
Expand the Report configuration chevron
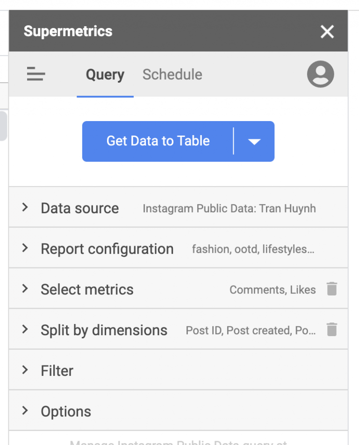25,249
